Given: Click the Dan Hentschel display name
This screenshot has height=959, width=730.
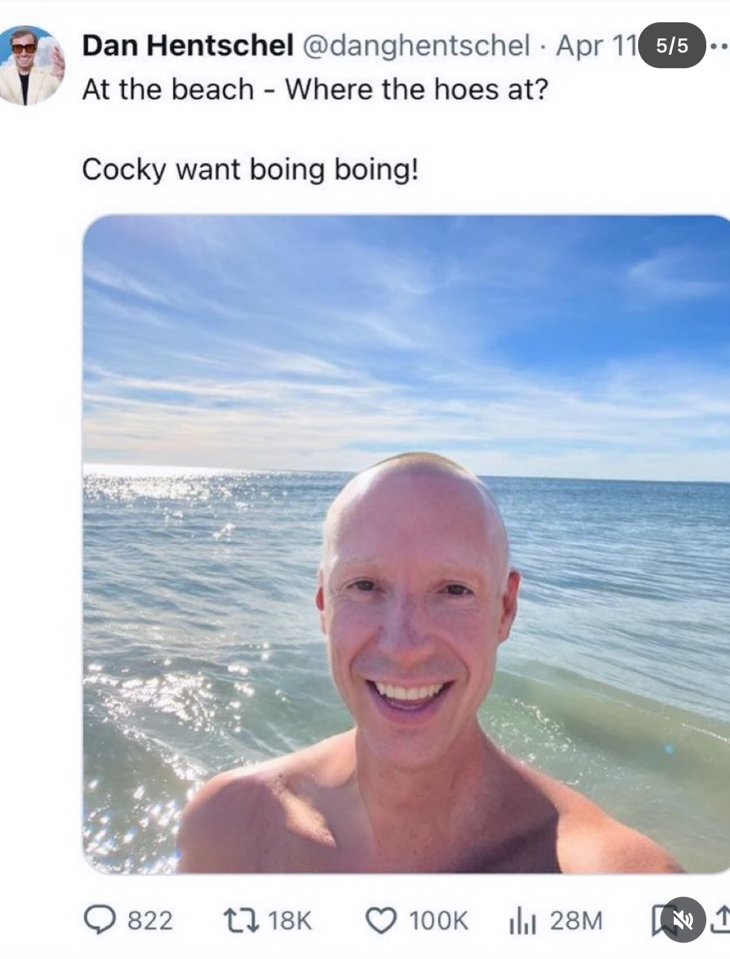Looking at the screenshot, I should 187,45.
